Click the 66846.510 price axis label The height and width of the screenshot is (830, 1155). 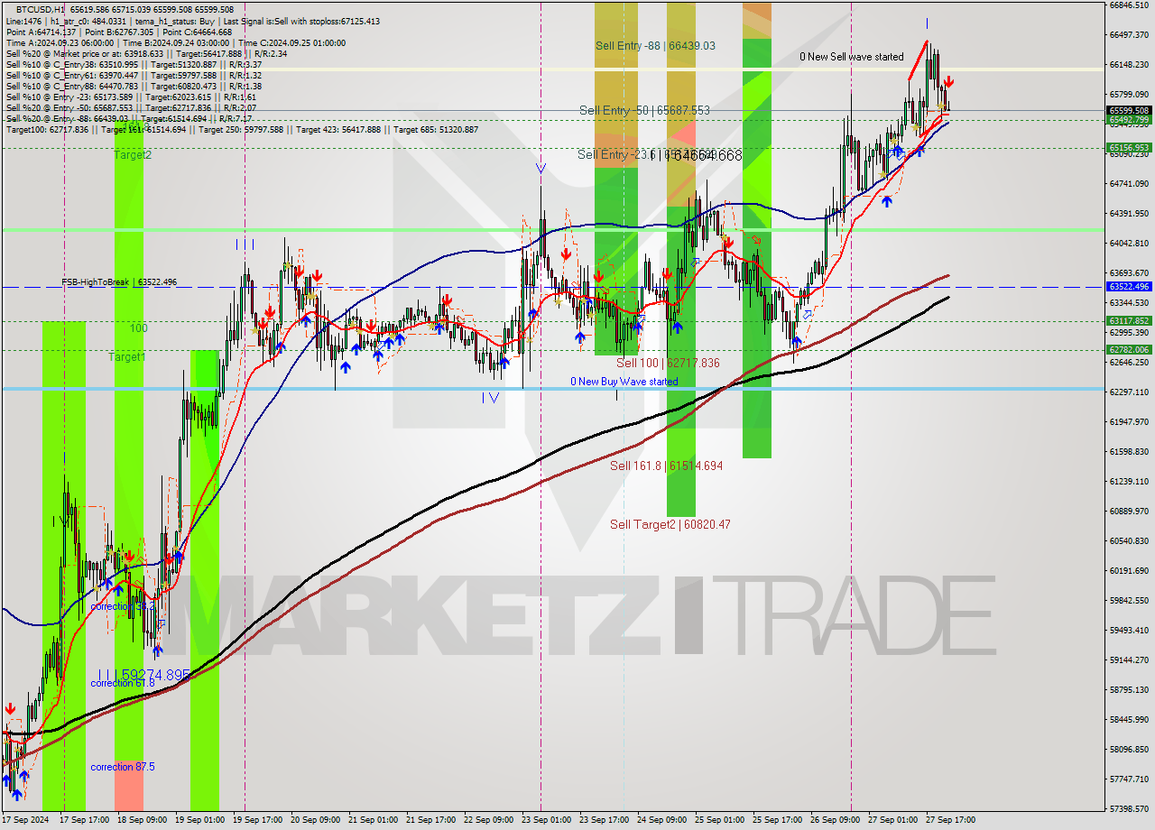tap(1130, 5)
